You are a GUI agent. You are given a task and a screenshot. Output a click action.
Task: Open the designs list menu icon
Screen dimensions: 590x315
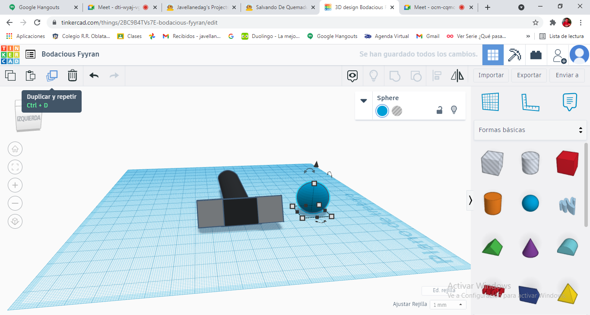click(30, 54)
